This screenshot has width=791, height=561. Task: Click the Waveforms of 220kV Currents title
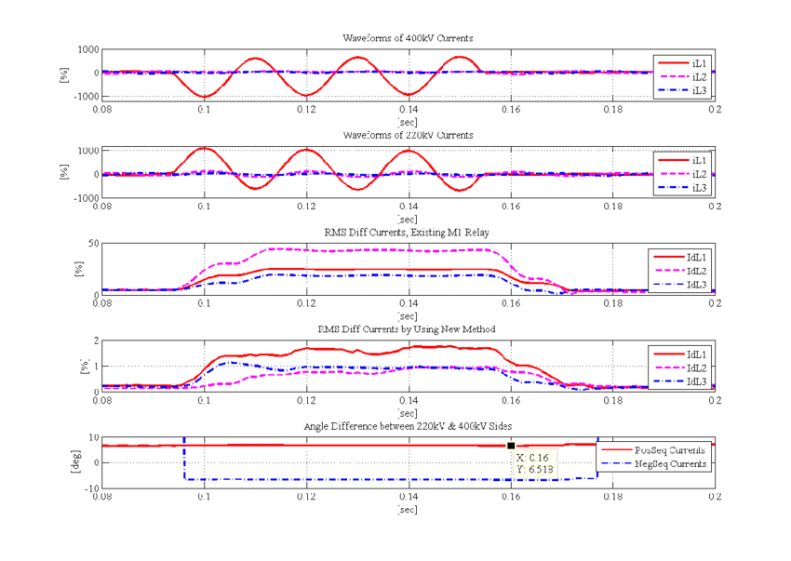tap(407, 135)
